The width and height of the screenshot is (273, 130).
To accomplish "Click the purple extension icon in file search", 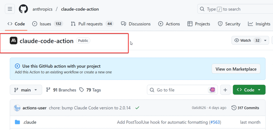I will coord(212,90).
